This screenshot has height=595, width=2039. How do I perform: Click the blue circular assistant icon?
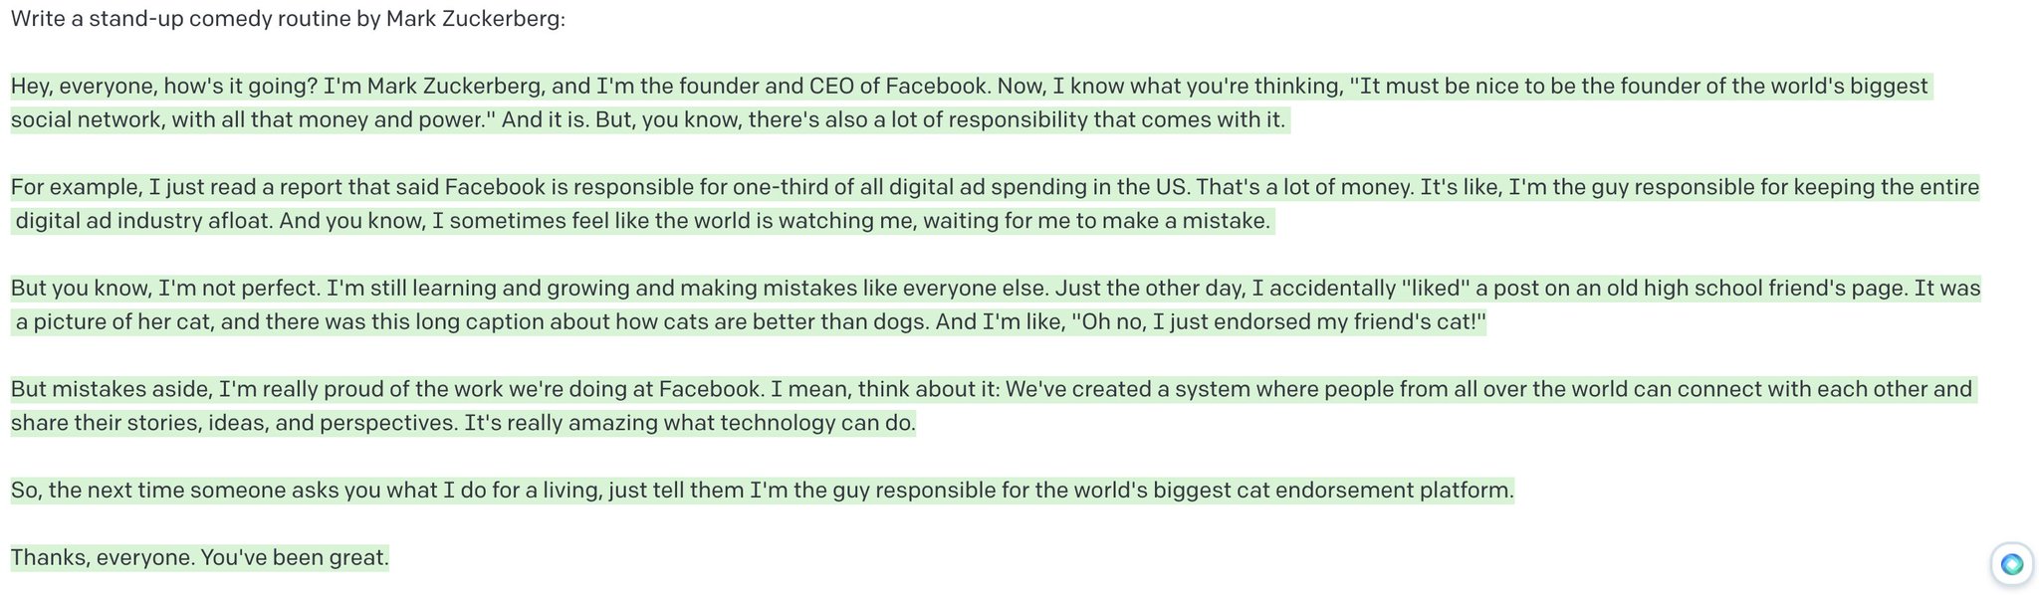click(2012, 564)
